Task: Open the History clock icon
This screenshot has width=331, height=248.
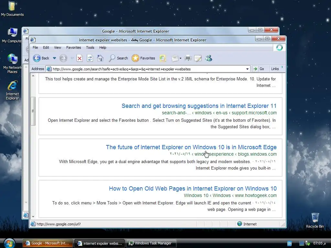Action: pyautogui.click(x=163, y=58)
